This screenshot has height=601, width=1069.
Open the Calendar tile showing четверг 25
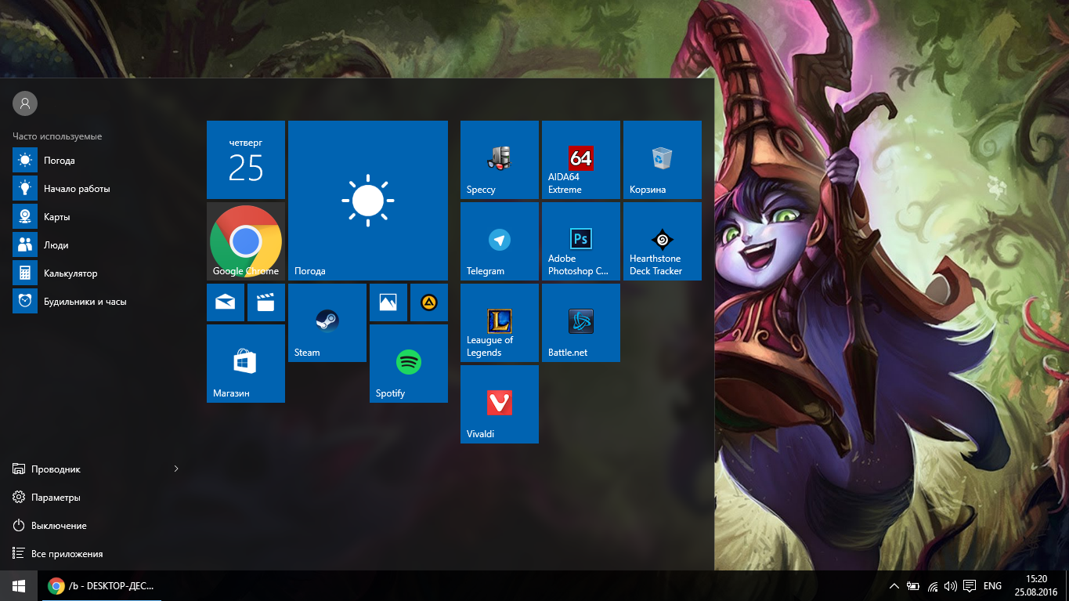(x=246, y=160)
